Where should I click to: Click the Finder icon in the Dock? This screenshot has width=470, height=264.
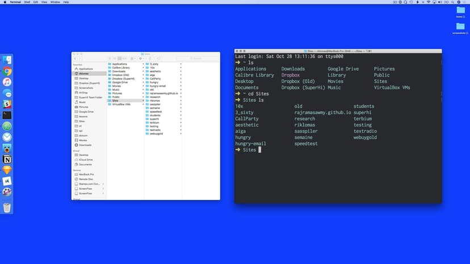(x=7, y=60)
